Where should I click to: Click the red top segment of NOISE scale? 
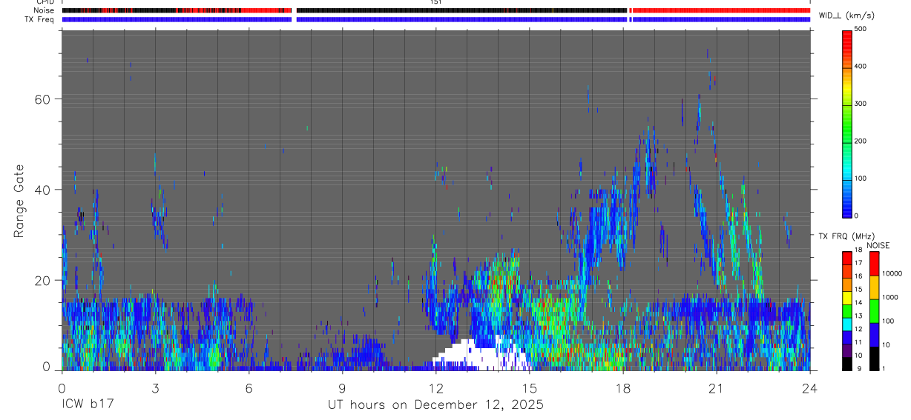(875, 264)
